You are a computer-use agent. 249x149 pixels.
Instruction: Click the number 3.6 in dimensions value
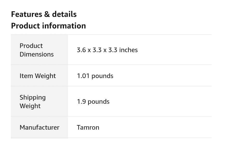pos(81,50)
